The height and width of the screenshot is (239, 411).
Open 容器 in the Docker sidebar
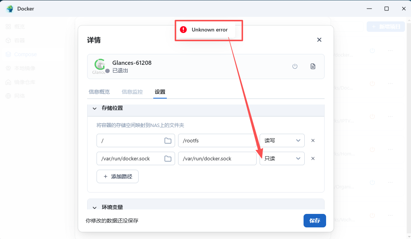point(15,40)
